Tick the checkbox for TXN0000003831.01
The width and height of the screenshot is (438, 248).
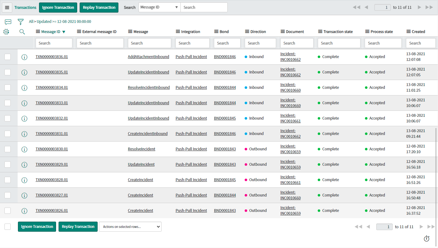(x=8, y=134)
